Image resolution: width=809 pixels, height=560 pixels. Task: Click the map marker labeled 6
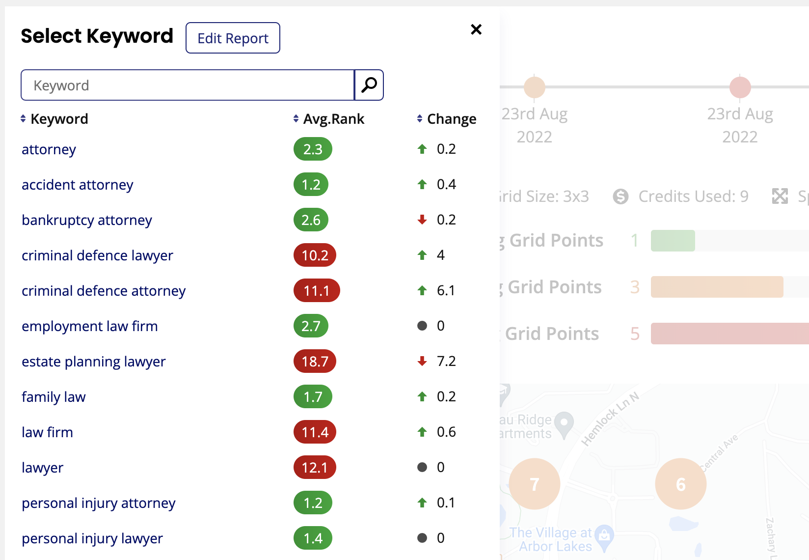[680, 483]
